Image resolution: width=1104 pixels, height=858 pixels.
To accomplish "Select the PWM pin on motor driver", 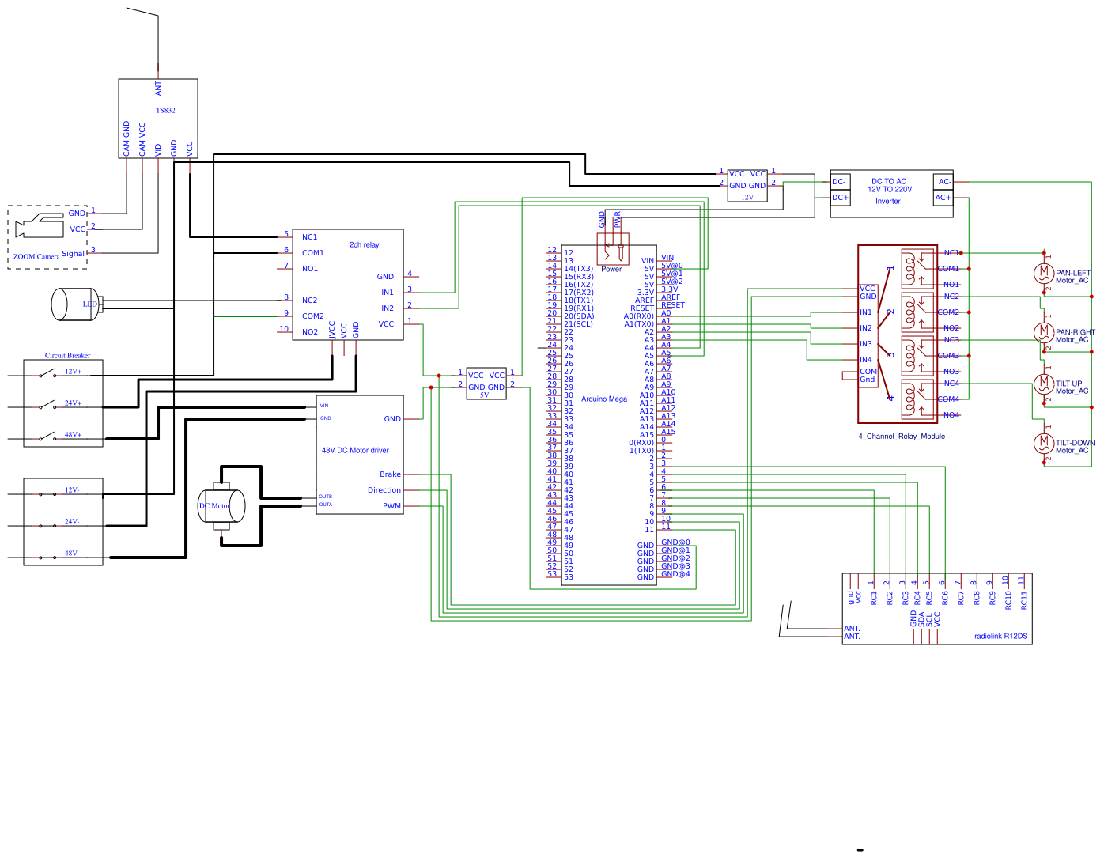I will click(x=392, y=506).
